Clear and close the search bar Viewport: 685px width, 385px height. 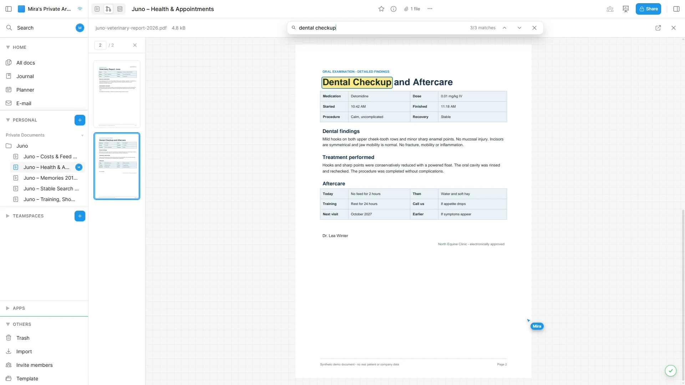coord(534,28)
